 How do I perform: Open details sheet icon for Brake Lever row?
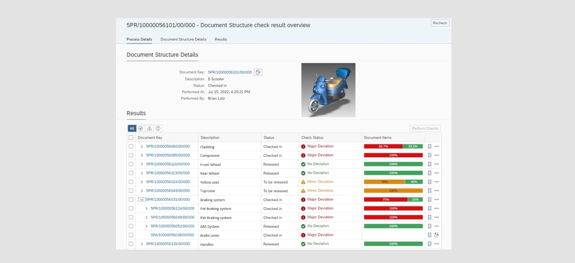click(x=430, y=235)
